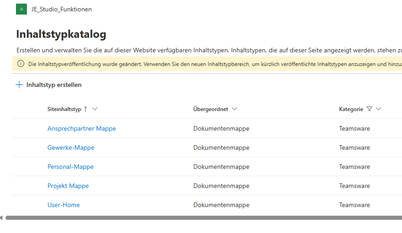Click the Inhaltstyp erstellen button
This screenshot has height=233, width=402.
pyautogui.click(x=54, y=85)
